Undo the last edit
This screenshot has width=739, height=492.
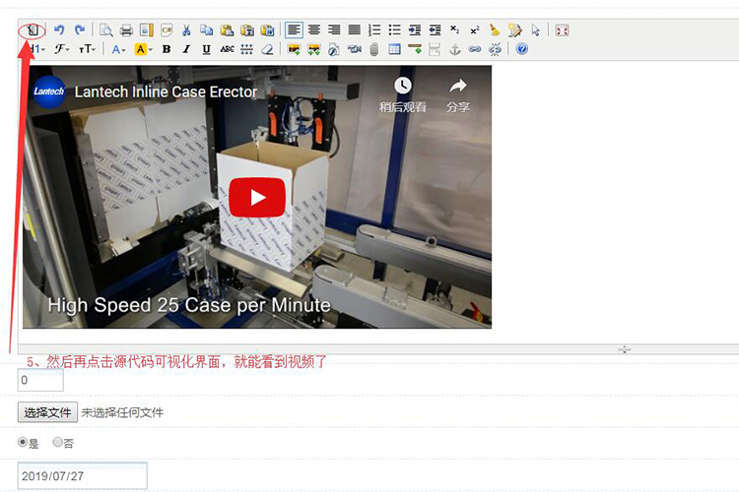(x=59, y=31)
